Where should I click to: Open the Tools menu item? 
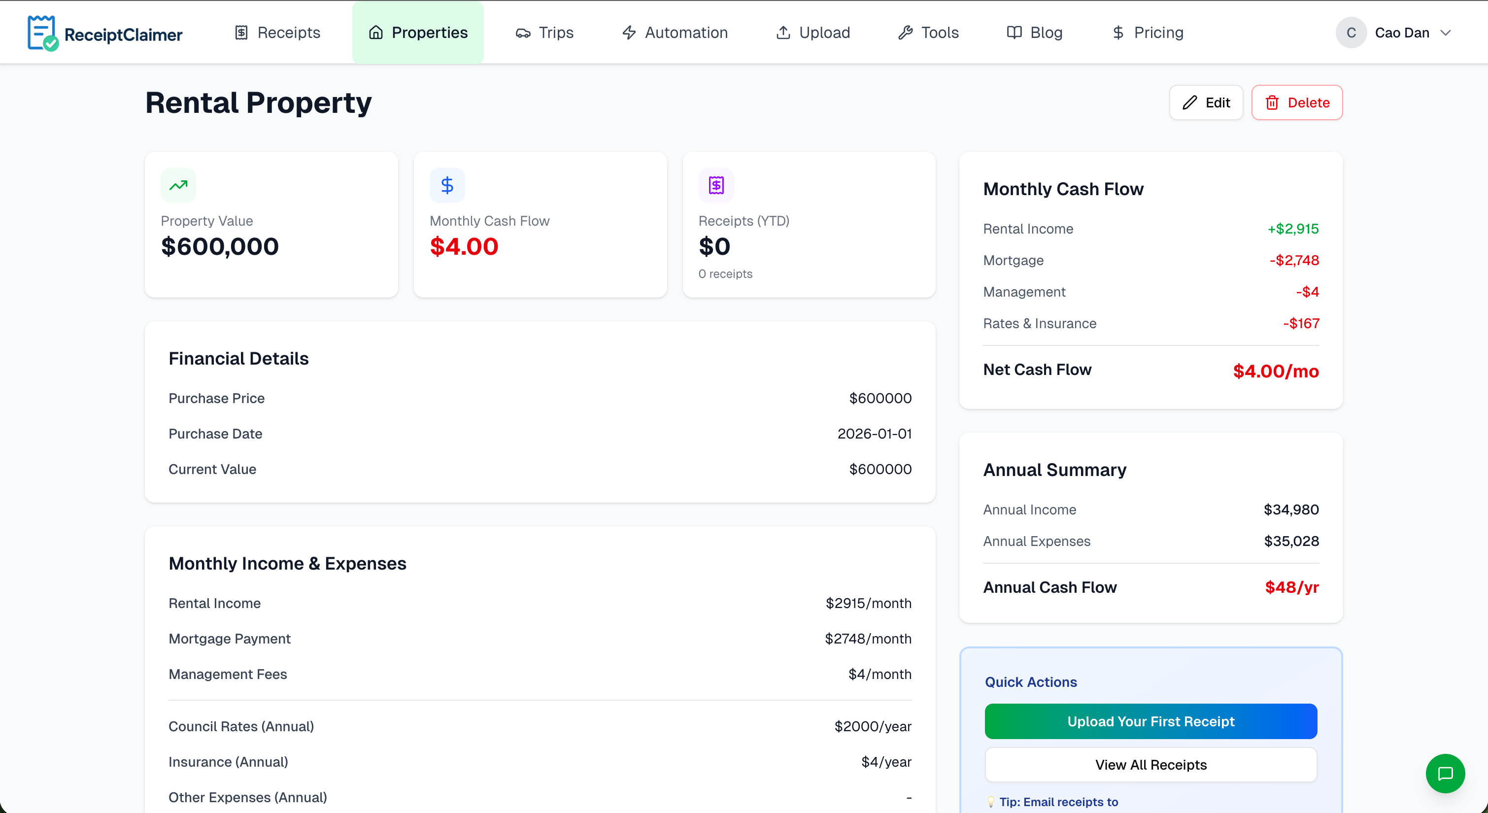click(928, 33)
